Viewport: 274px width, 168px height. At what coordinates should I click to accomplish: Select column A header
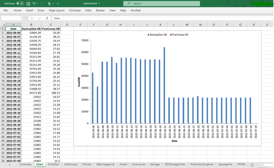click(13, 25)
